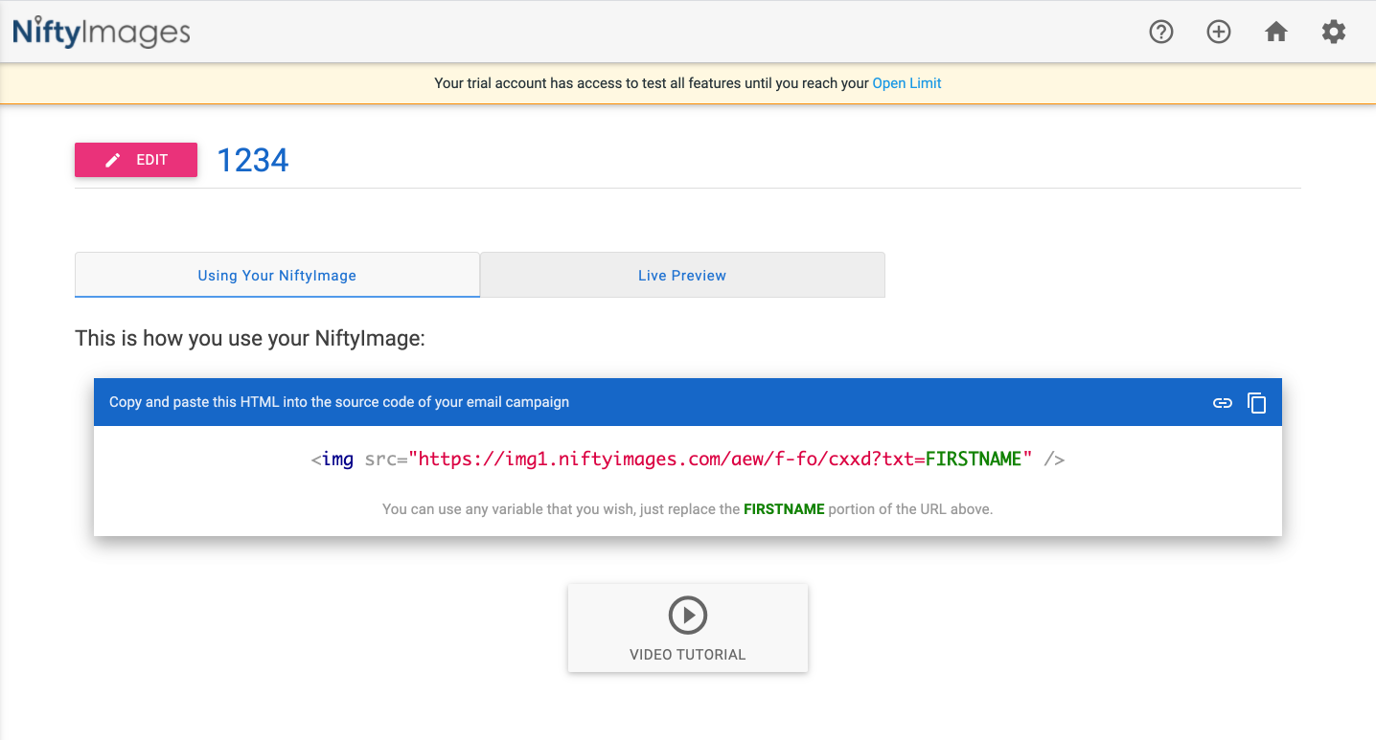
Task: Click the img src URL code snippet
Action: point(688,460)
